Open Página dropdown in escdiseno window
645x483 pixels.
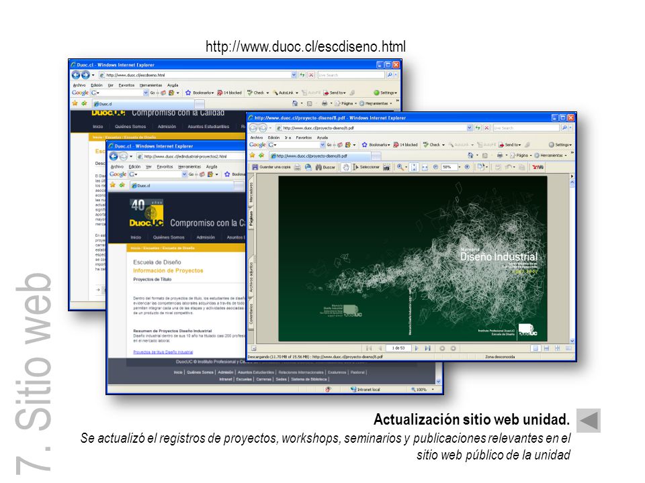pos(345,103)
